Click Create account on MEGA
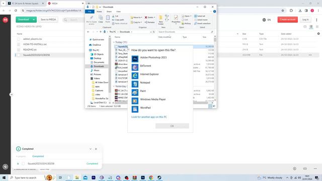 [x=287, y=20]
